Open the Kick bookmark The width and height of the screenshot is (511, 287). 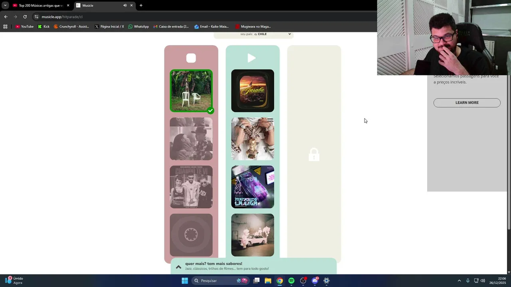click(x=44, y=27)
